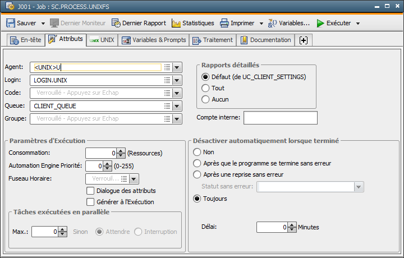Select the Non radio button
Image resolution: width=404 pixels, height=258 pixels.
click(197, 152)
